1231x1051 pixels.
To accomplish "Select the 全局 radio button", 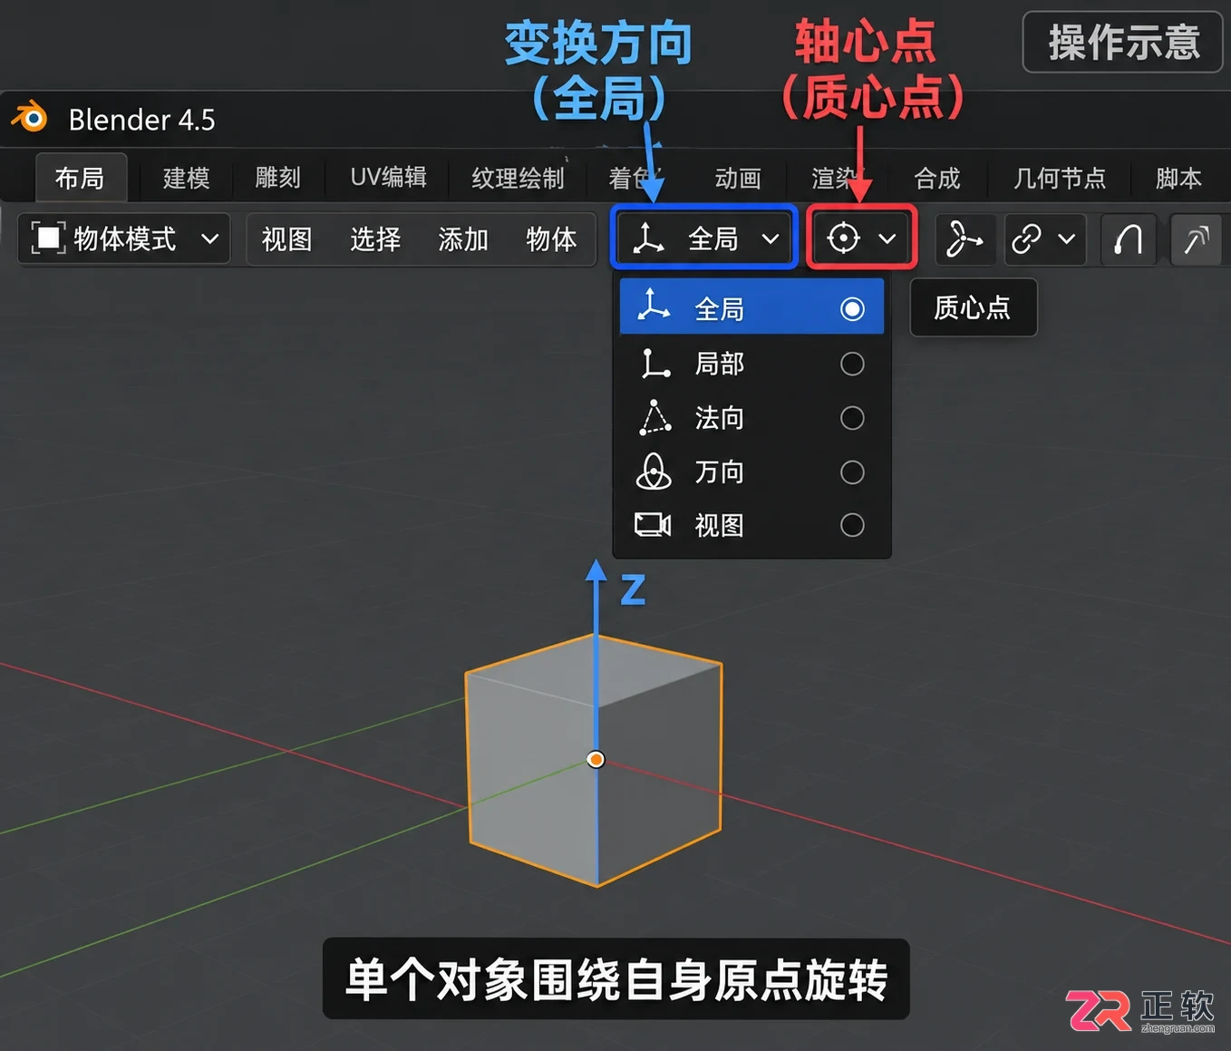I will (852, 309).
